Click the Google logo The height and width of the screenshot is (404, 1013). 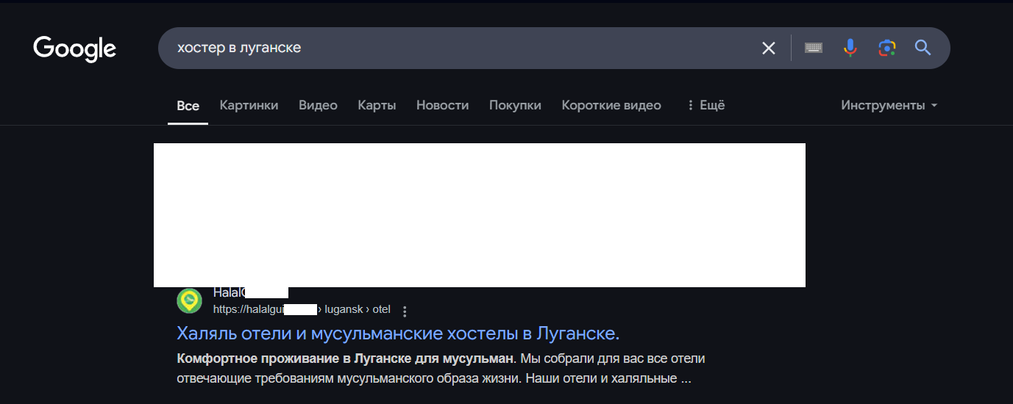coord(74,48)
